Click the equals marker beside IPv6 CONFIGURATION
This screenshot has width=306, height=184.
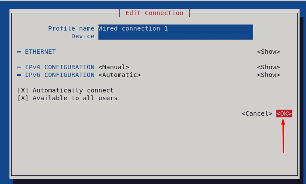coord(19,75)
